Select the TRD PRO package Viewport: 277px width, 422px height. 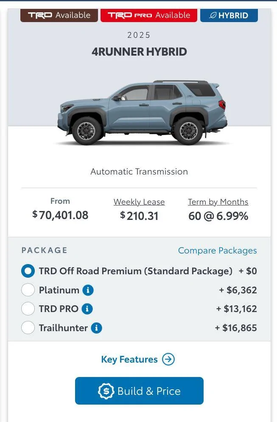tap(28, 309)
